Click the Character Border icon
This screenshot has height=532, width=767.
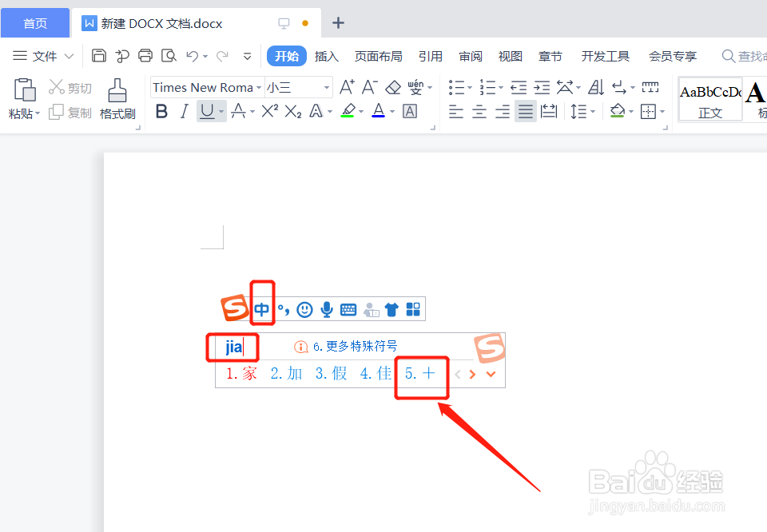pos(409,112)
